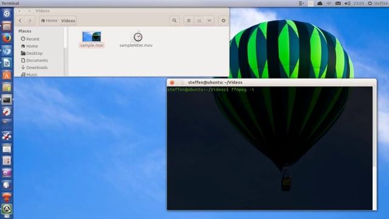Select the Terminal icon in the dock
Screen dimensions: 389x219
7,100
